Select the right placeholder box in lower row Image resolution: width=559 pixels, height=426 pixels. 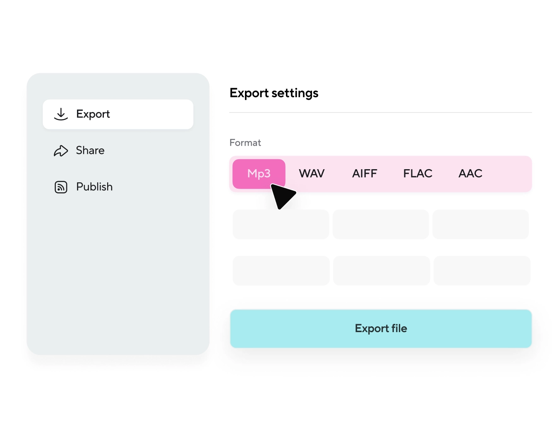click(482, 271)
